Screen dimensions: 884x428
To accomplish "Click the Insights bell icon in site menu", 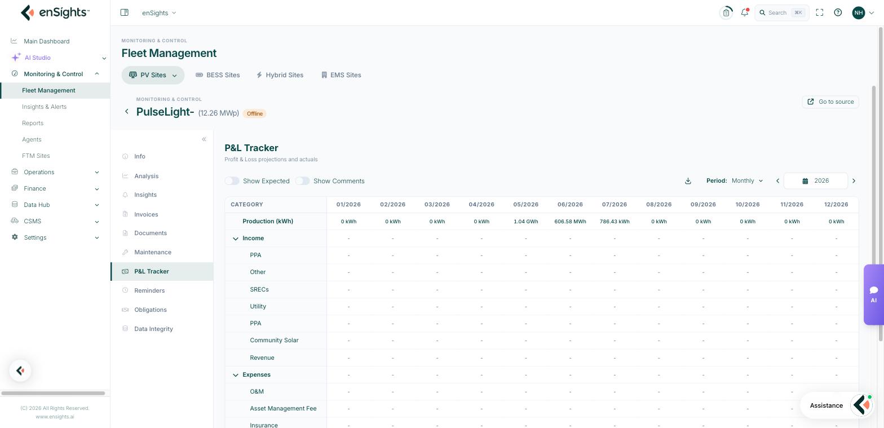I will pyautogui.click(x=125, y=195).
